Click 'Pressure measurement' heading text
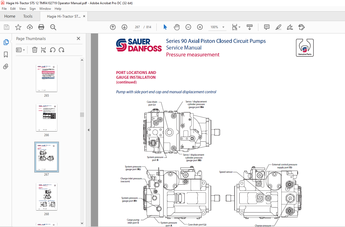345x227 pixels. click(x=193, y=55)
